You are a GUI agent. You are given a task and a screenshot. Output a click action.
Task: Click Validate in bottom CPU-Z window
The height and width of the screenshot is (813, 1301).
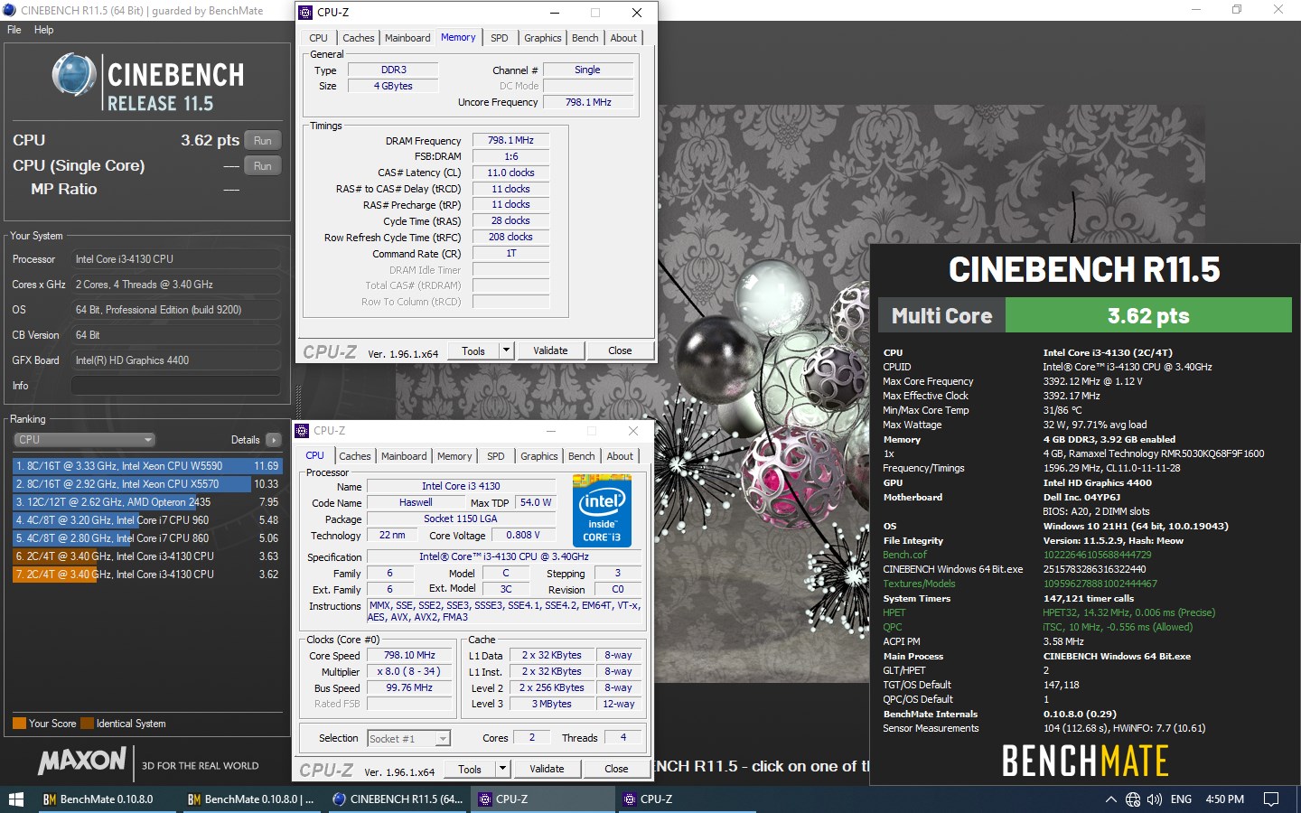point(548,769)
